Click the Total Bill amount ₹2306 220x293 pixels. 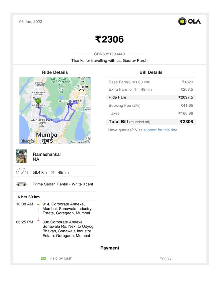186,122
